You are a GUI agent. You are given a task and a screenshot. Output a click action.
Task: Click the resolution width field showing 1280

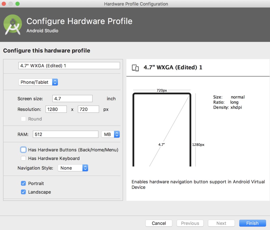pos(56,109)
